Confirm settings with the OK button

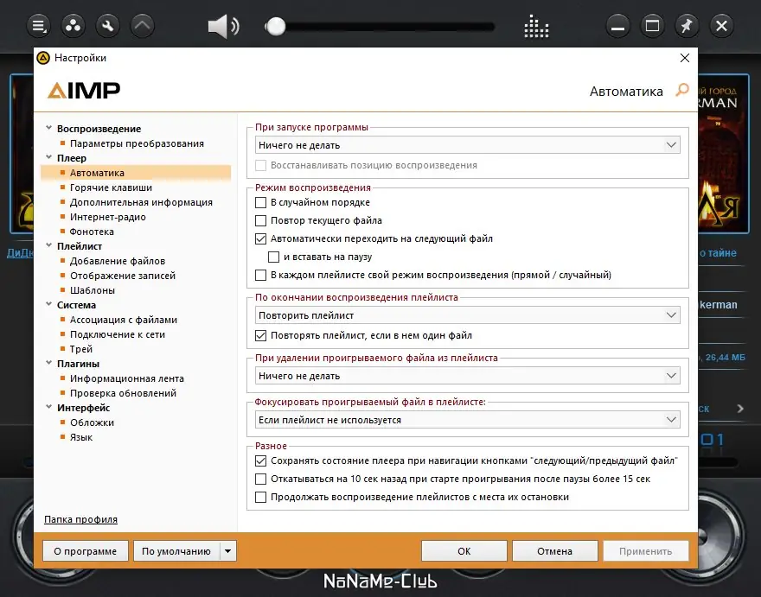pyautogui.click(x=464, y=550)
